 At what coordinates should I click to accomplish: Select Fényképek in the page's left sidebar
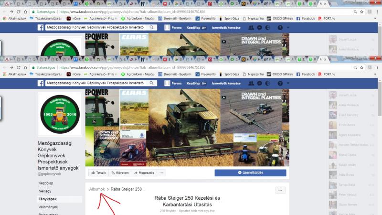(x=47, y=199)
